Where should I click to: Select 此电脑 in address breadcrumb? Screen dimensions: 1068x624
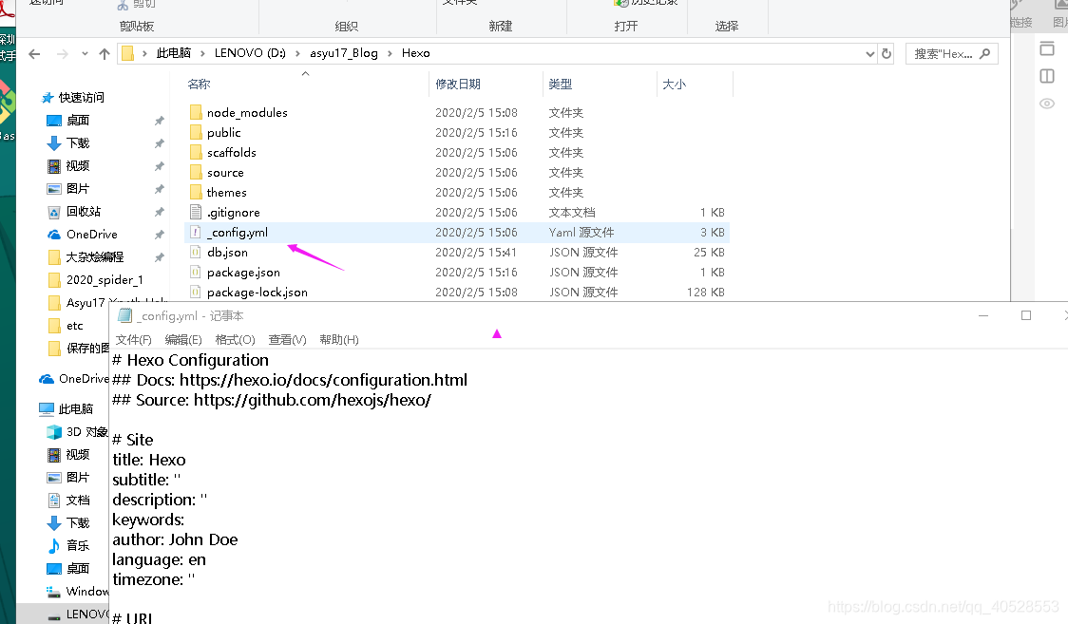click(174, 53)
